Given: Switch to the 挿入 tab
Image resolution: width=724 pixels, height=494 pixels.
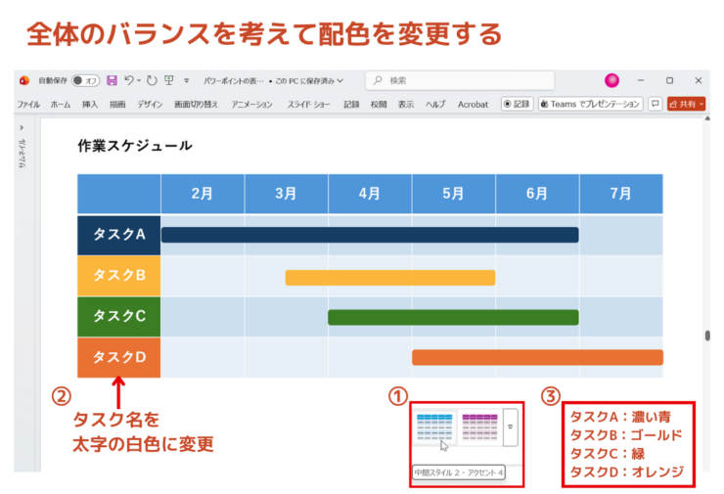Looking at the screenshot, I should click(x=90, y=105).
